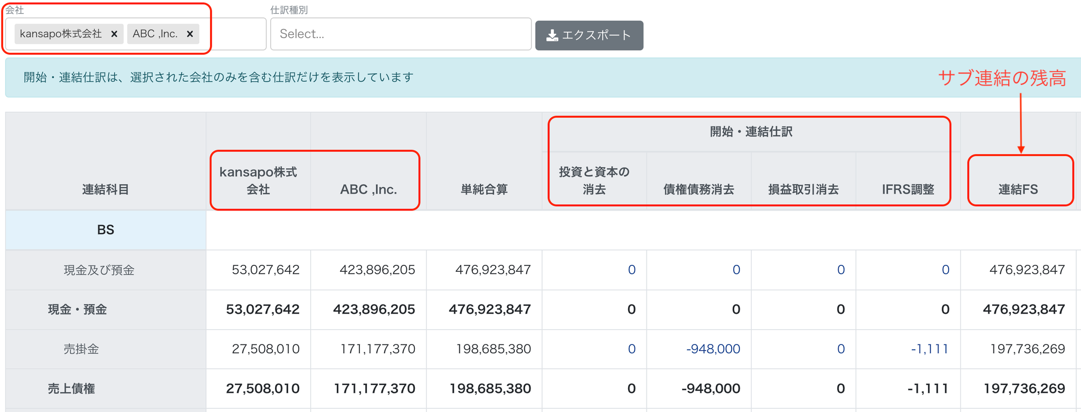1081x412 pixels.
Task: Open the 仕訳種別 select dropdown
Action: coord(400,34)
